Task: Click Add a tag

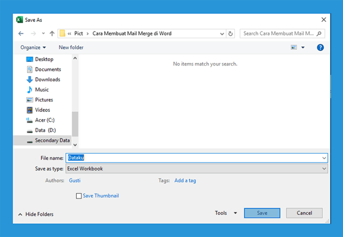Action: [x=185, y=180]
